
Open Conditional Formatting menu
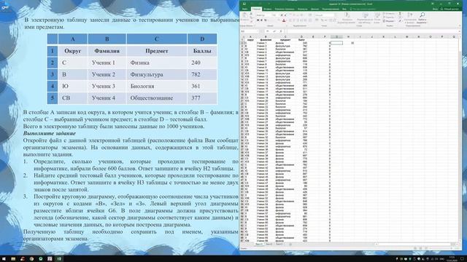pyautogui.click(x=347, y=17)
